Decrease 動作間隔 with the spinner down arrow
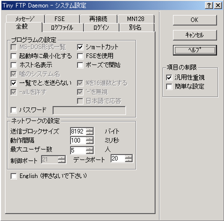This screenshot has width=224, height=221. coord(89,142)
